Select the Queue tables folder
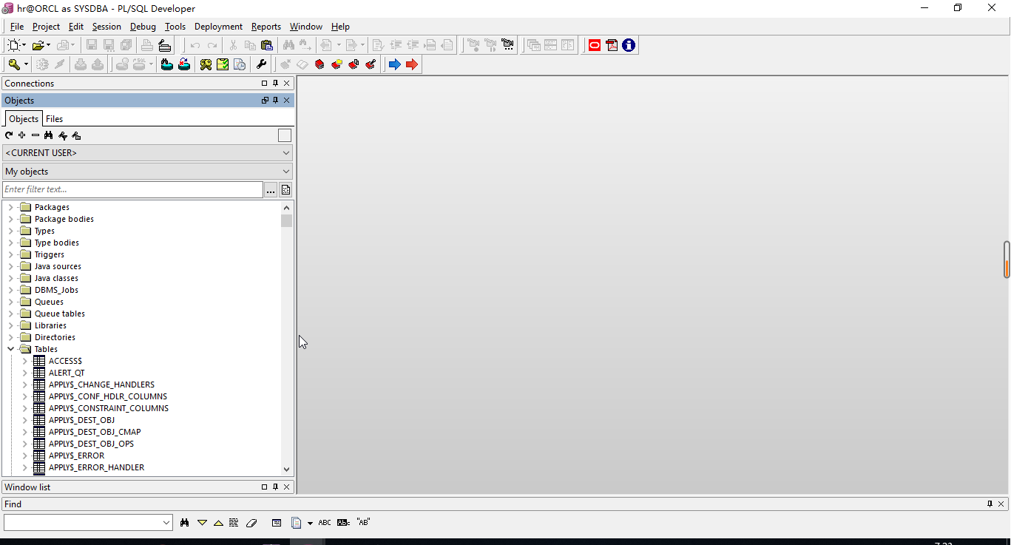Screen dimensions: 1011x545 pyautogui.click(x=60, y=314)
